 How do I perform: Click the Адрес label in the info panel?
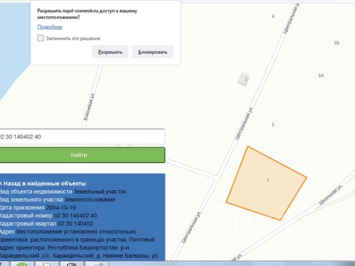[7, 232]
